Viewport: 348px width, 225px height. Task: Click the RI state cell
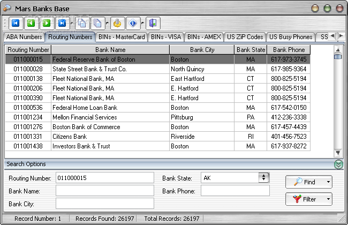pyautogui.click(x=251, y=137)
